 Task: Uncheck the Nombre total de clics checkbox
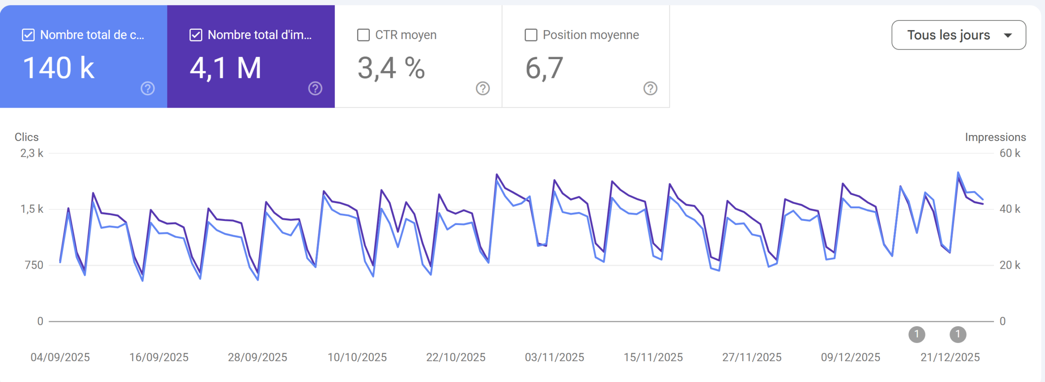tap(28, 35)
